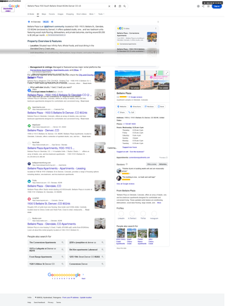Open the More dropdown in search tabs
Screen dimensions: 227x306
92,14
